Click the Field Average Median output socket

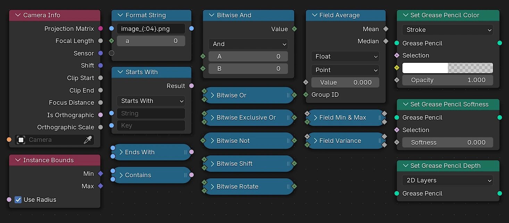[x=386, y=41]
